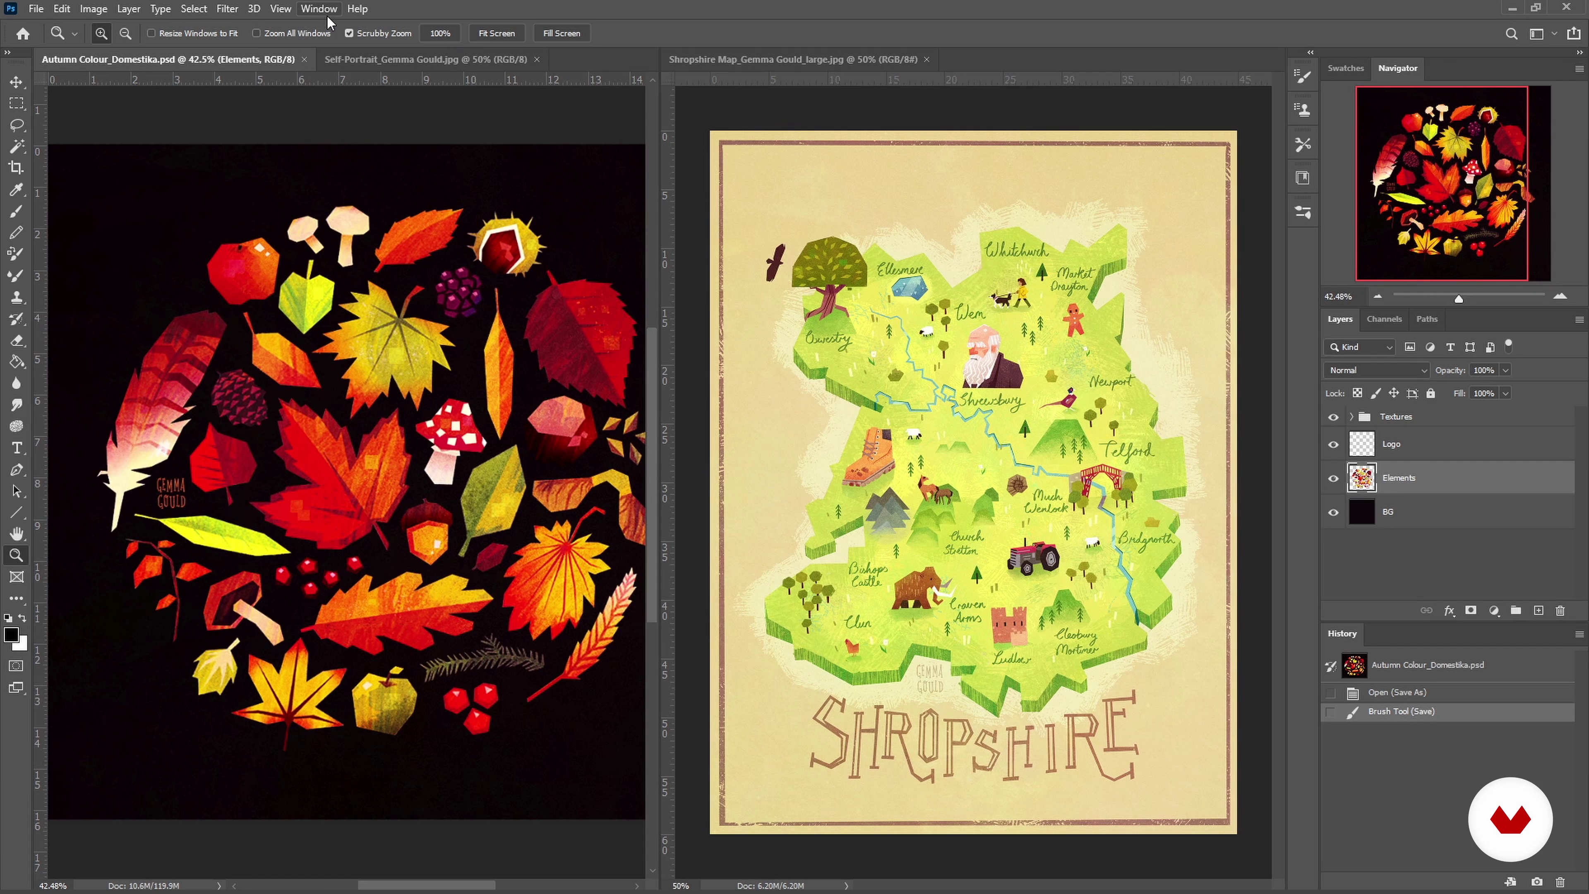Screen dimensions: 1589x894
Task: Select the Rectangular Marquee tool
Action: pos(17,103)
